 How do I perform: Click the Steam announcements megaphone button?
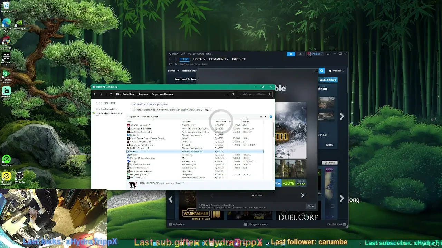(x=291, y=54)
